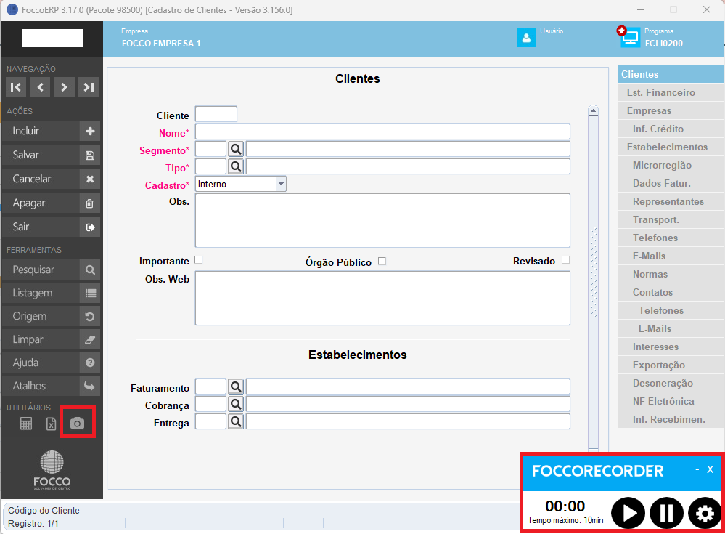
Task: Click the Cancelar action button
Action: [52, 179]
